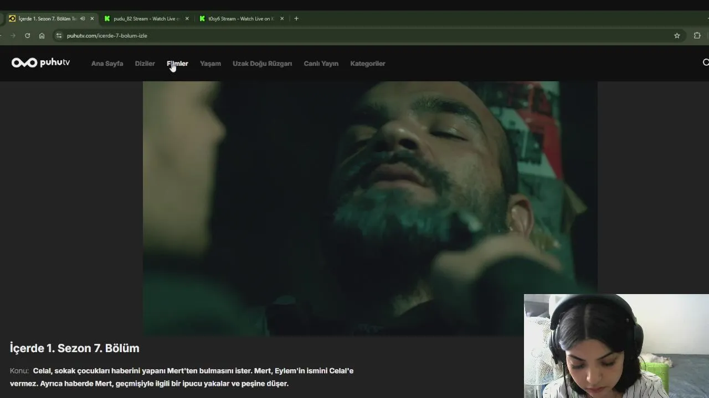Click the webcam overlay of the streamer

[616, 346]
